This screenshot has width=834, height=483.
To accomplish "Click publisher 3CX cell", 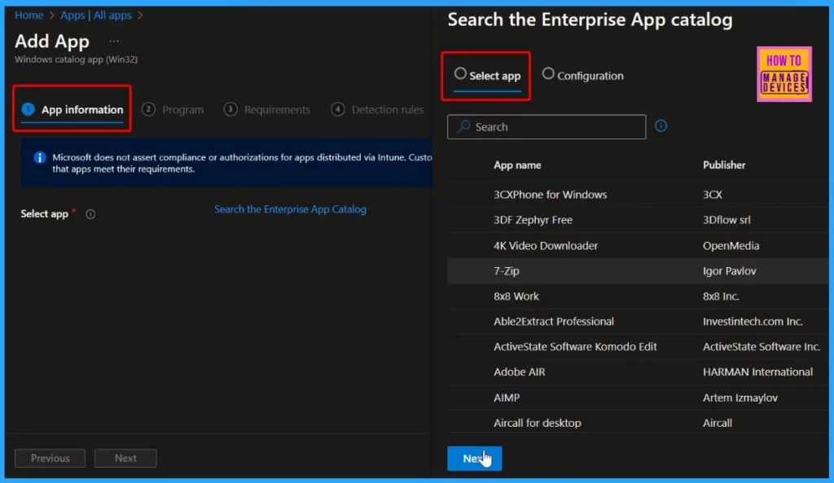I will (712, 194).
